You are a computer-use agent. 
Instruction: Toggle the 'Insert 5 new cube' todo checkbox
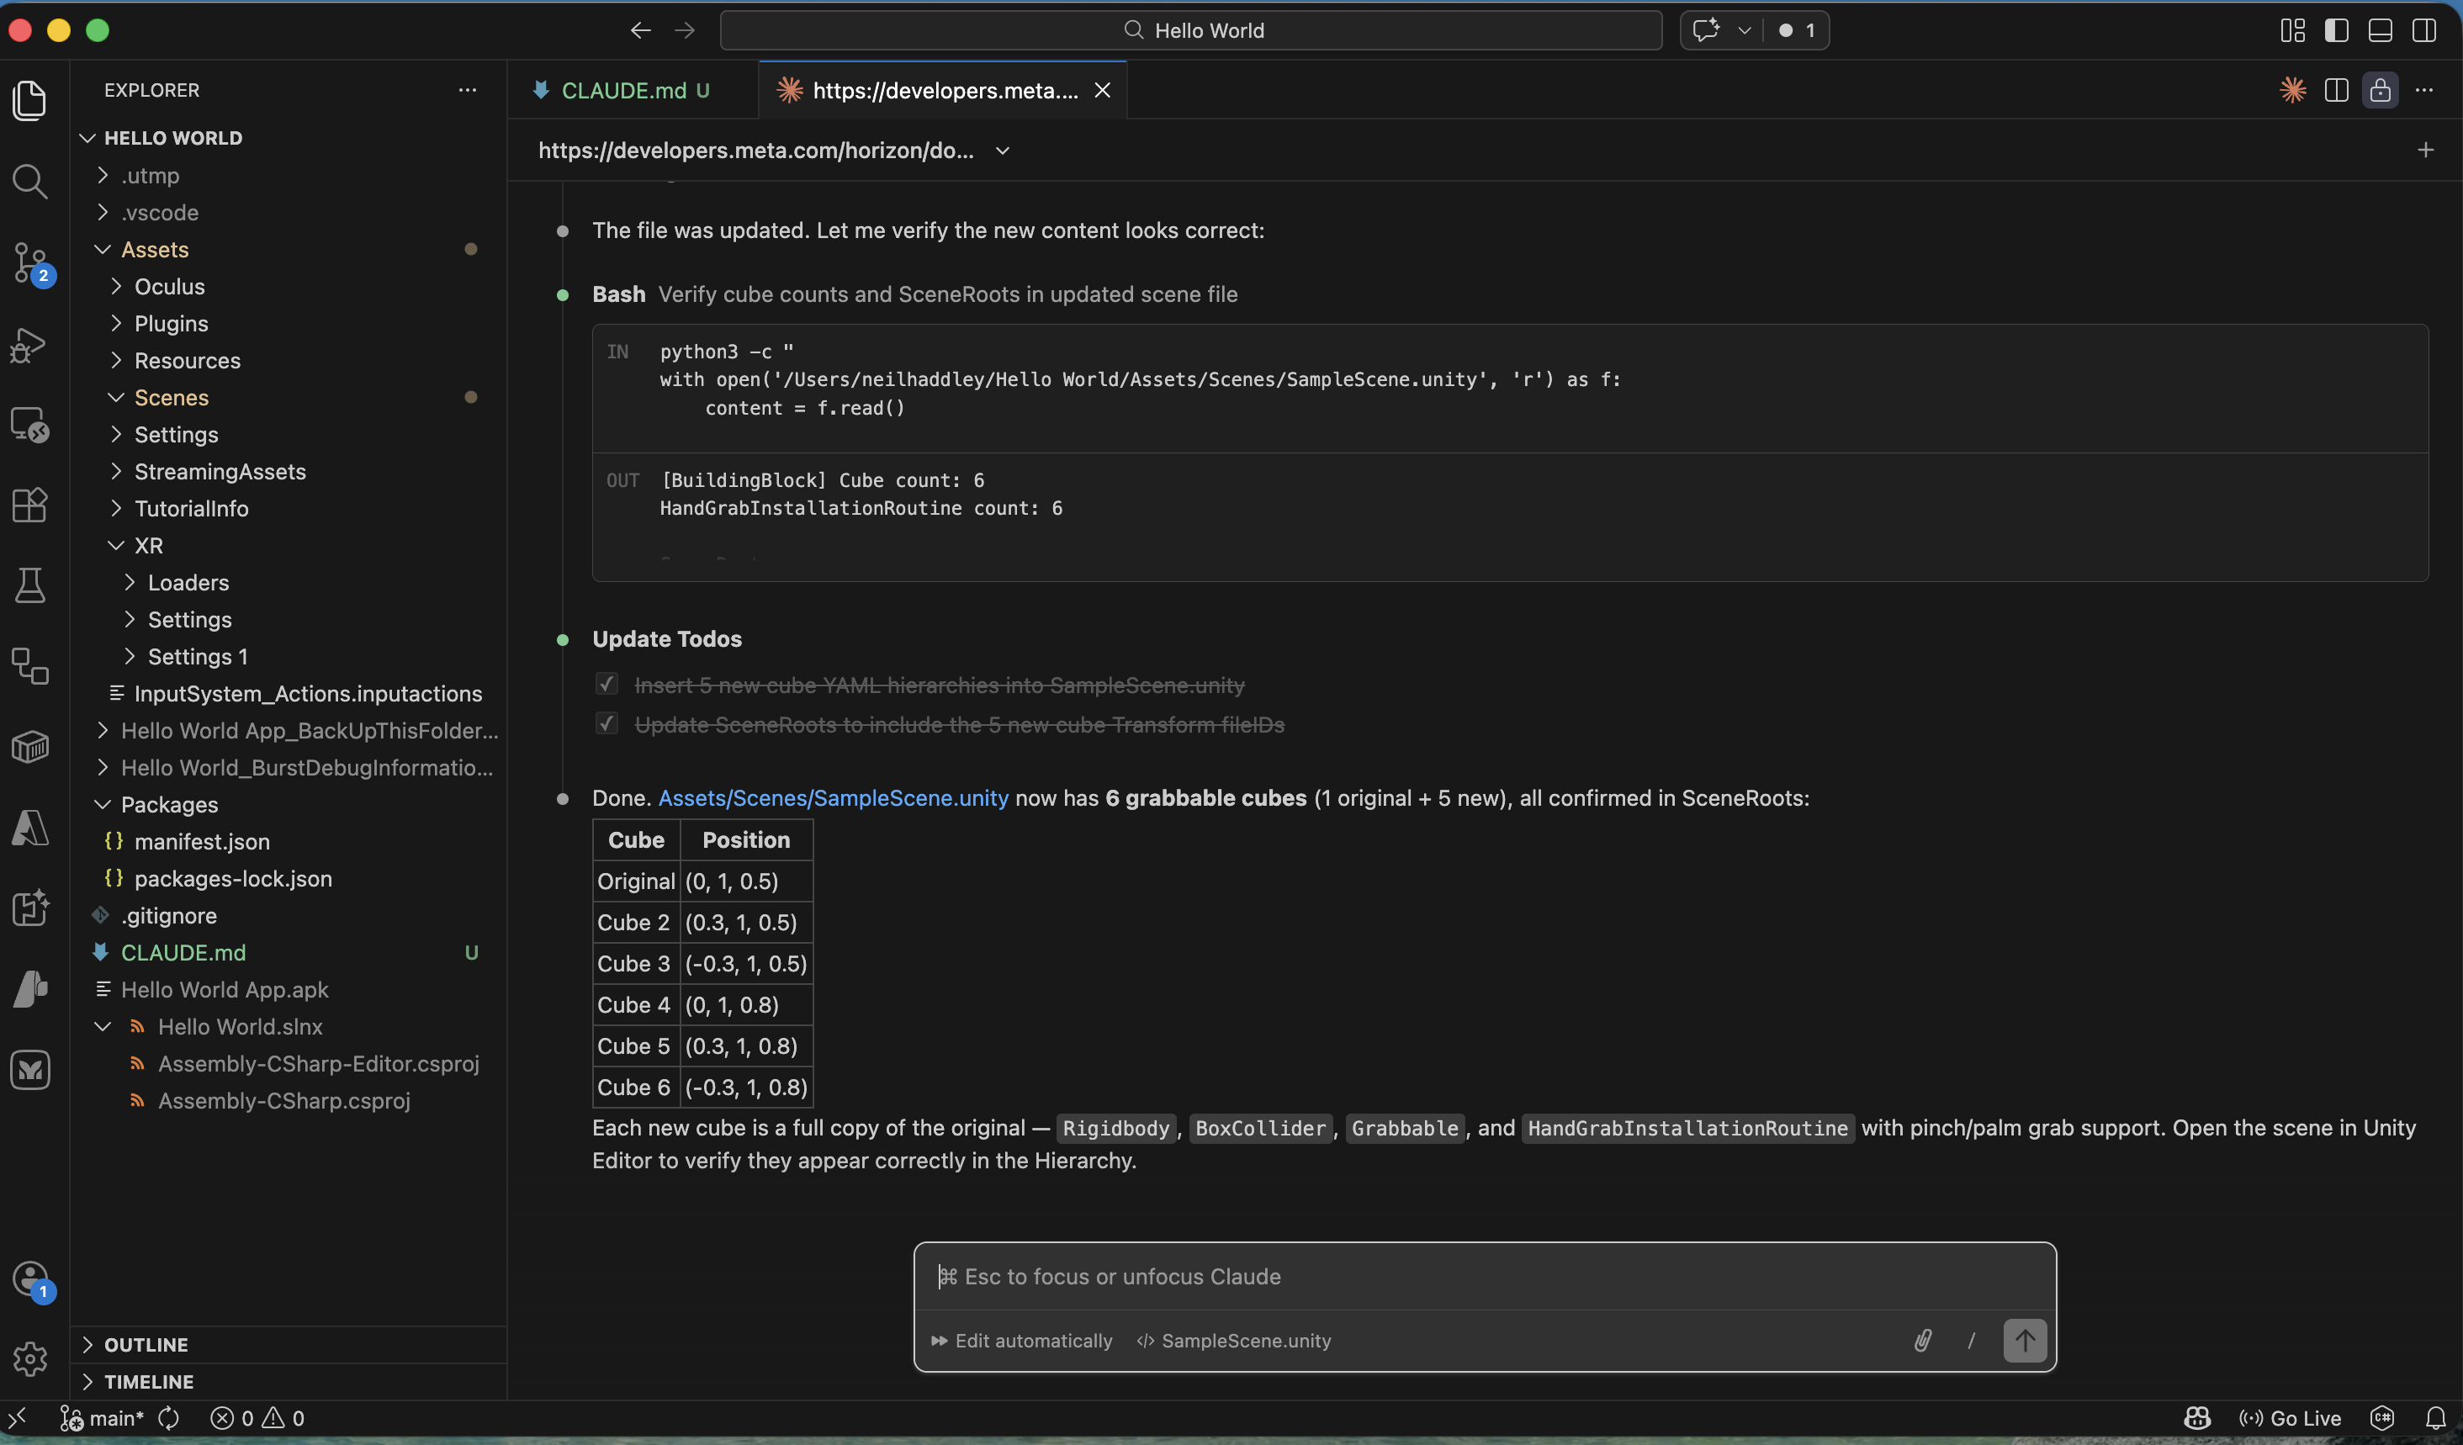606,684
